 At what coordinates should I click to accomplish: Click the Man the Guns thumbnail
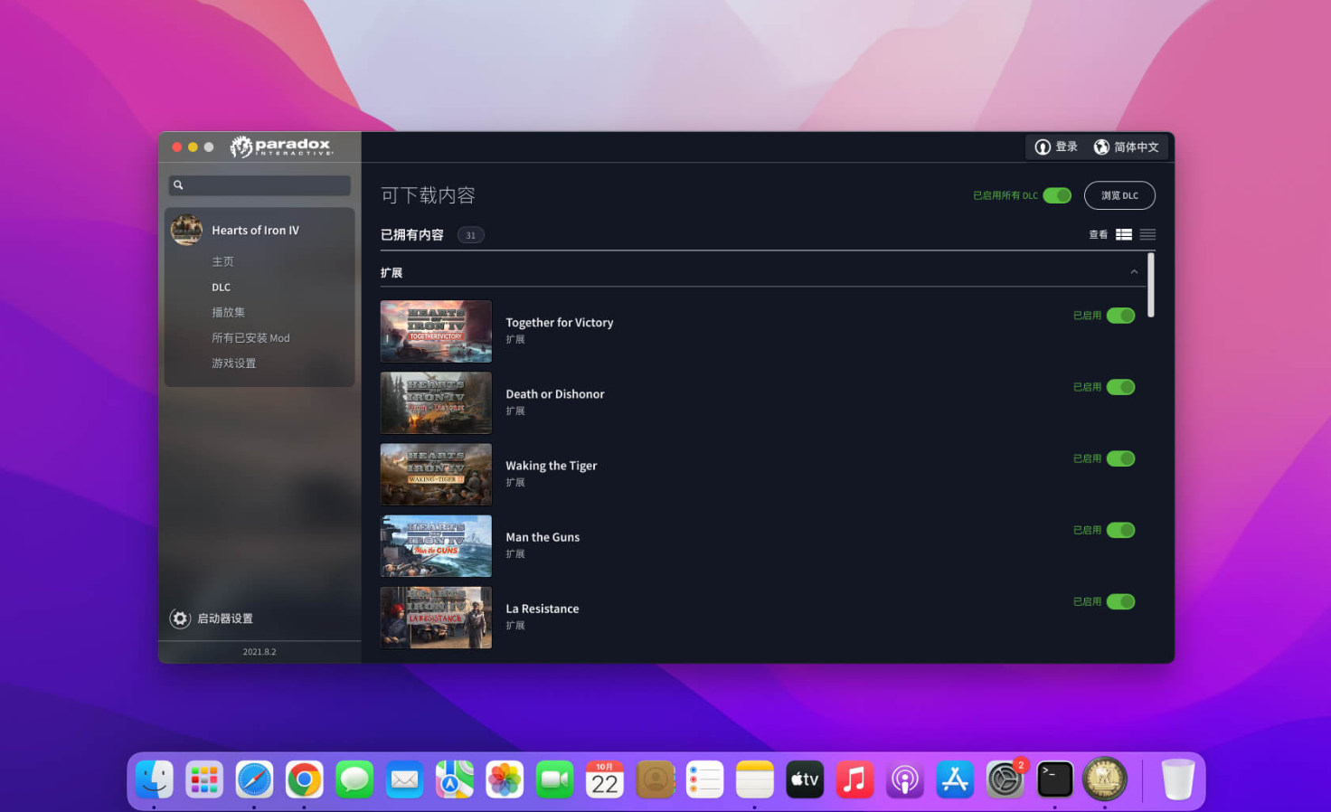[436, 546]
